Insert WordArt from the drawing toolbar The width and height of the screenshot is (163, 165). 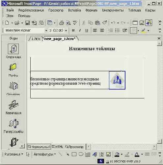(95, 155)
